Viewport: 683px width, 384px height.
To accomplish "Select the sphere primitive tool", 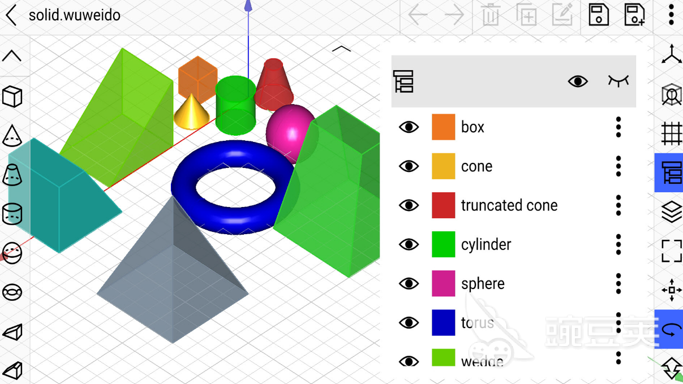I will (x=12, y=253).
